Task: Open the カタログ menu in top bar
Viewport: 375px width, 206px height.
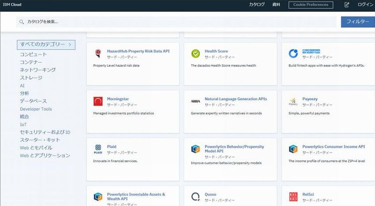Action: (x=256, y=5)
